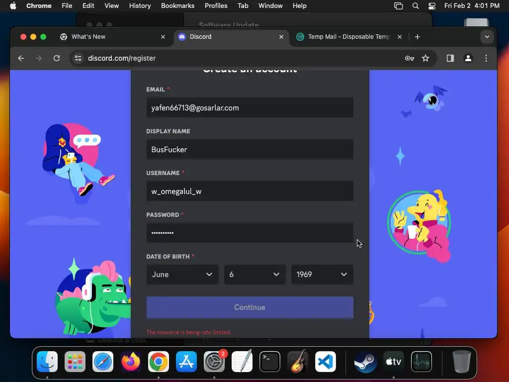
Task: Open a new tab with plus button
Action: (418, 37)
